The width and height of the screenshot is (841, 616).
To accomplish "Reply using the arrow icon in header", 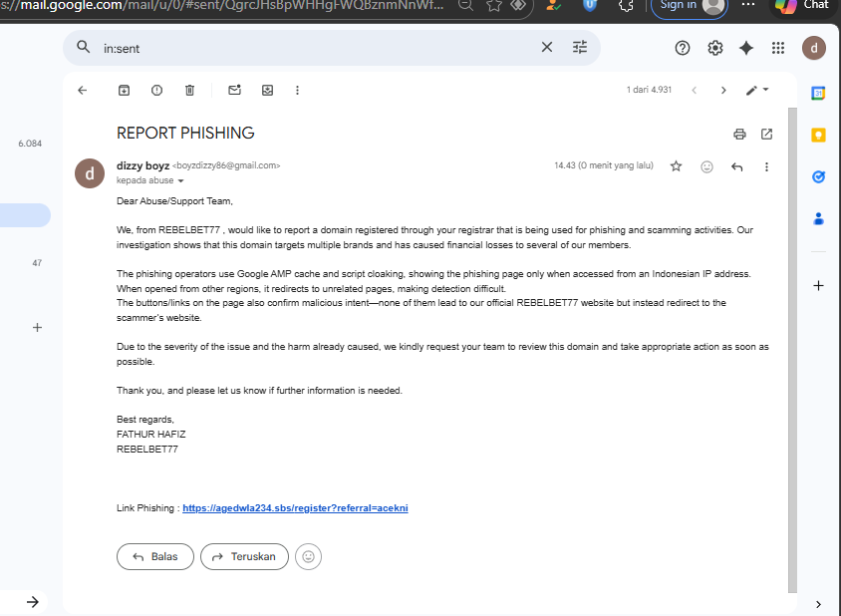I will pos(737,166).
